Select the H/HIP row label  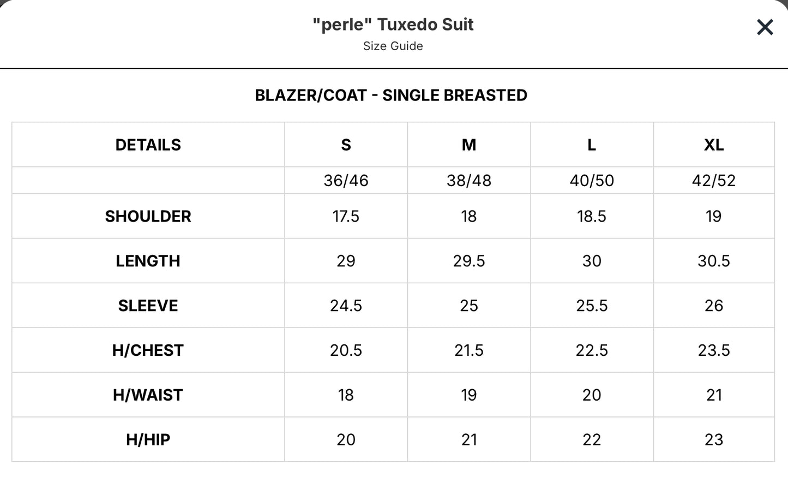pyautogui.click(x=148, y=440)
